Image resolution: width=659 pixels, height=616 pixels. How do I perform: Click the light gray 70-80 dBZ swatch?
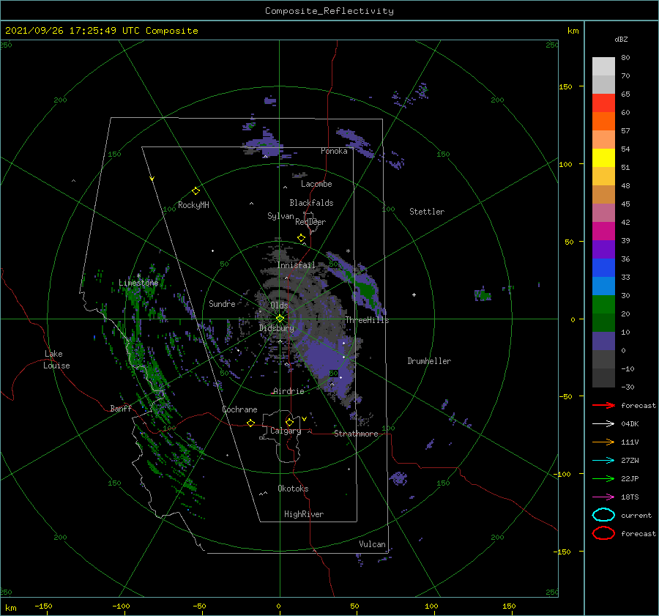tap(603, 66)
